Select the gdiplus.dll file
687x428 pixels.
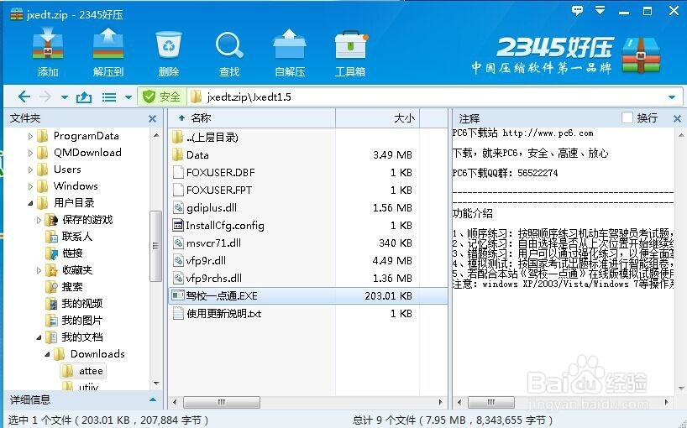(308, 208)
